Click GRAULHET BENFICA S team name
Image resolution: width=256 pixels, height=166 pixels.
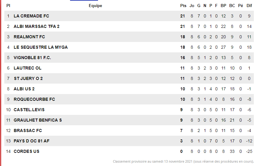pyautogui.click(x=38, y=120)
